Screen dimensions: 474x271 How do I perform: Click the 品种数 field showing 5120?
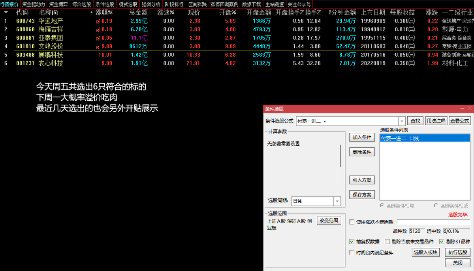(417, 231)
